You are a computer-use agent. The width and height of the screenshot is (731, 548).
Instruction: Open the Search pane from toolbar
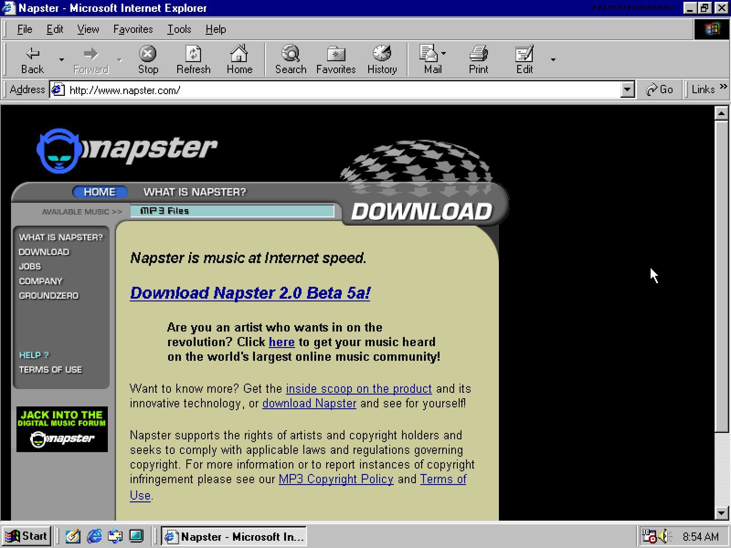click(x=291, y=60)
